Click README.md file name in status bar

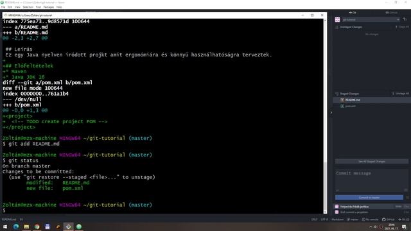pyautogui.click(x=9, y=219)
